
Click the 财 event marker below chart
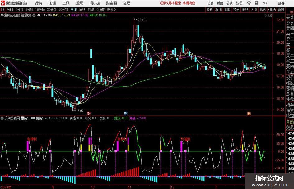[x=126, y=113]
